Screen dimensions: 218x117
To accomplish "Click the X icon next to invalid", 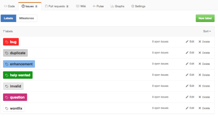I will point(200,86).
